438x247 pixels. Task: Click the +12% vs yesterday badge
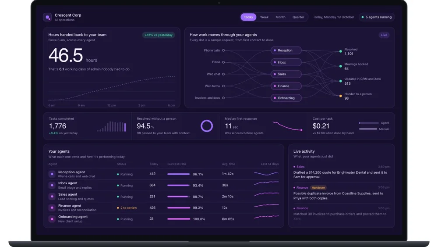click(x=159, y=35)
